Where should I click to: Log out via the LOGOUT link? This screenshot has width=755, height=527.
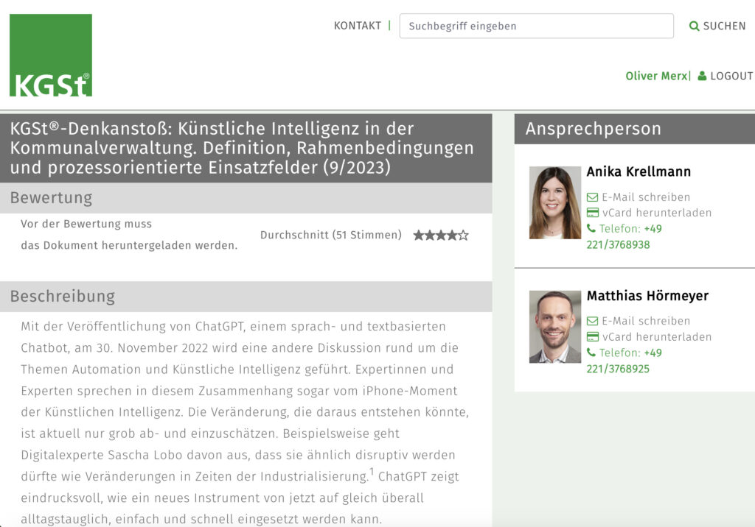click(x=731, y=76)
